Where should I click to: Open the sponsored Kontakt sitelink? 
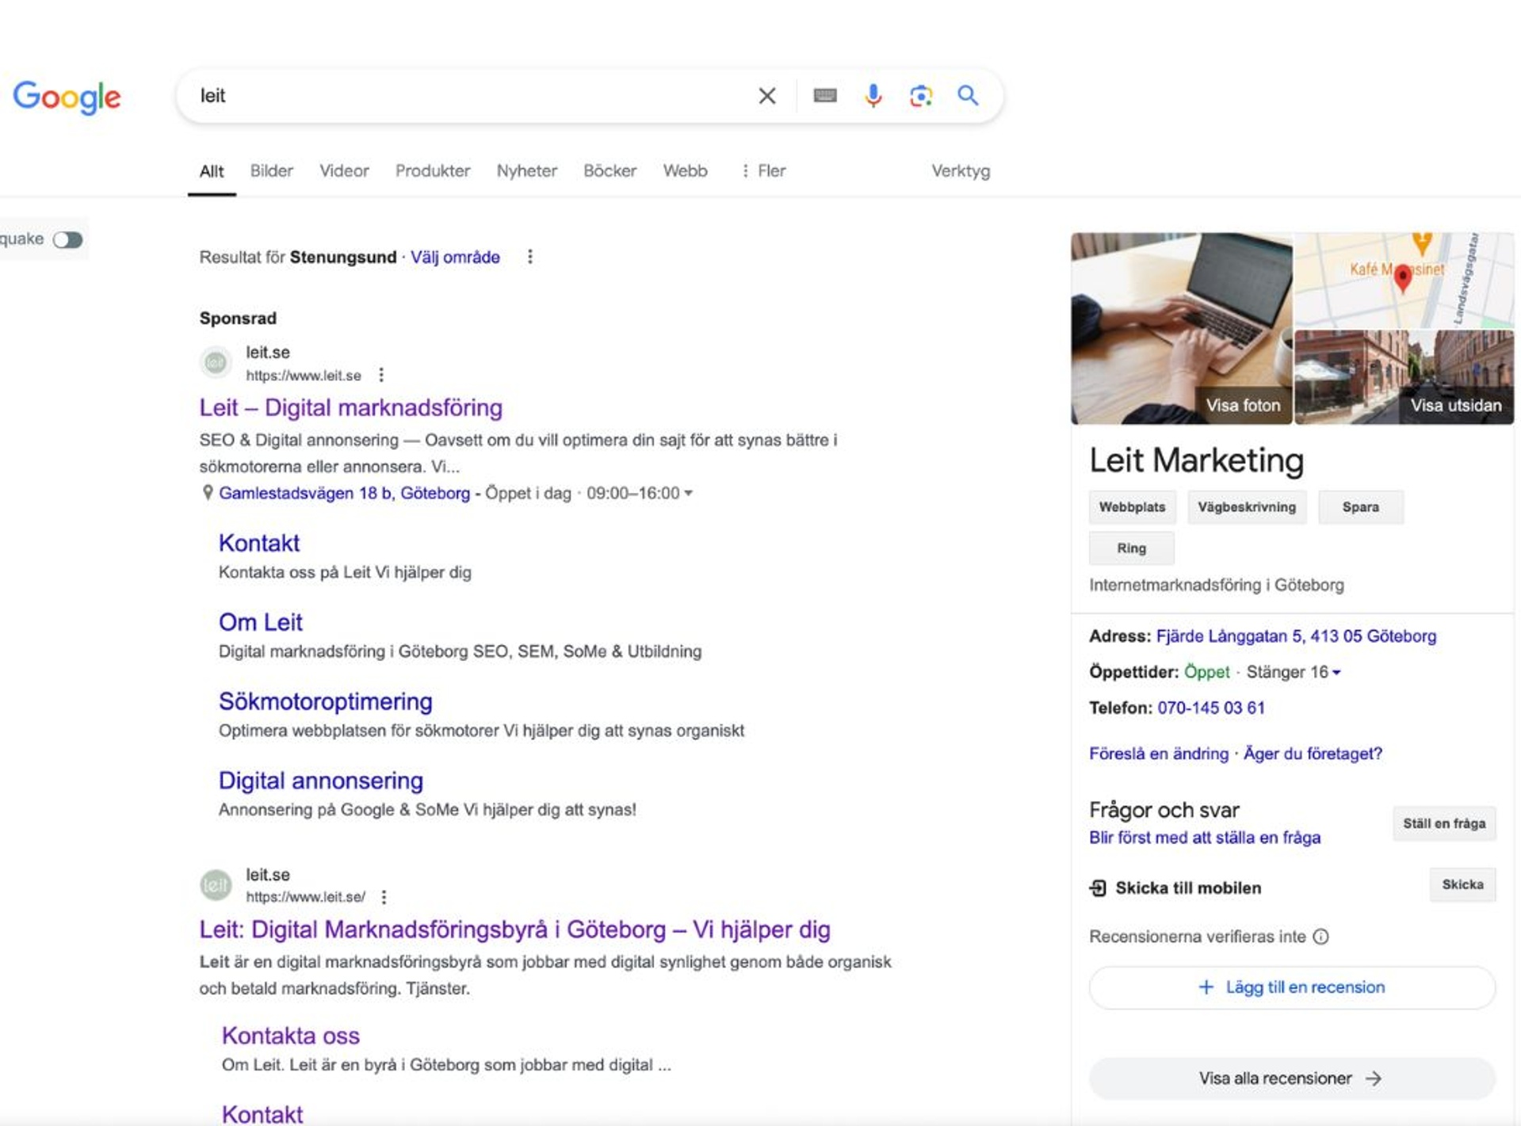pos(259,543)
